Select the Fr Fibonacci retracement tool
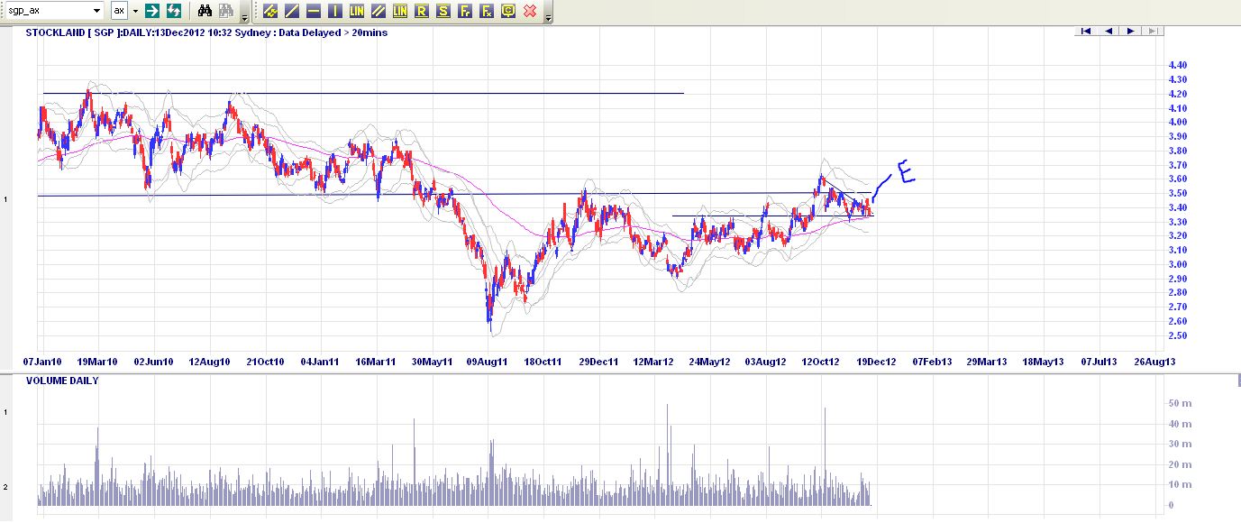The width and height of the screenshot is (1241, 523). point(465,11)
